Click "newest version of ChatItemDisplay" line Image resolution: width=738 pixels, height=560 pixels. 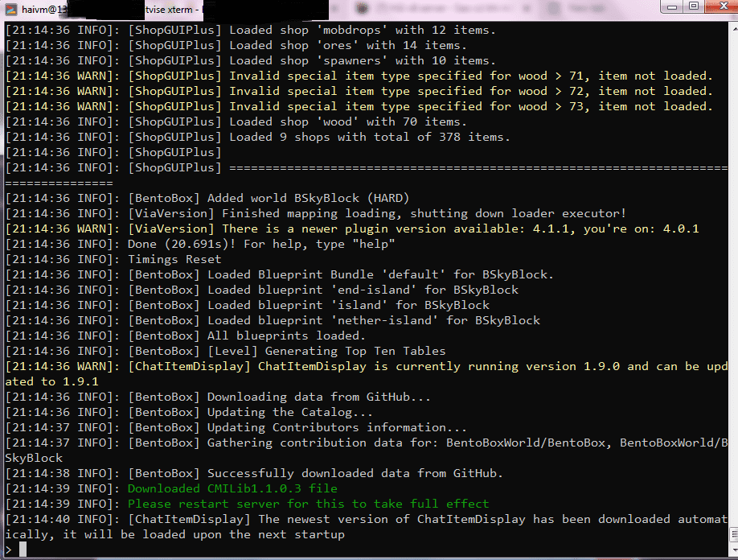[x=367, y=519]
